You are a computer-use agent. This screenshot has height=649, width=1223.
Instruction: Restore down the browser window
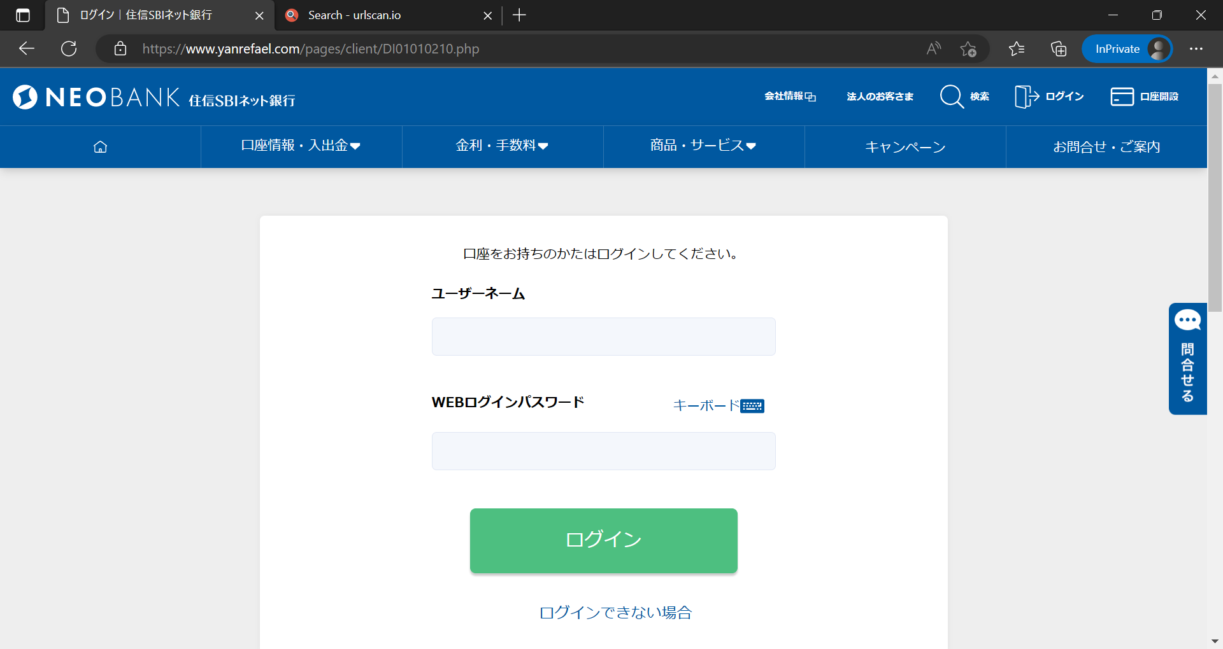(x=1157, y=15)
